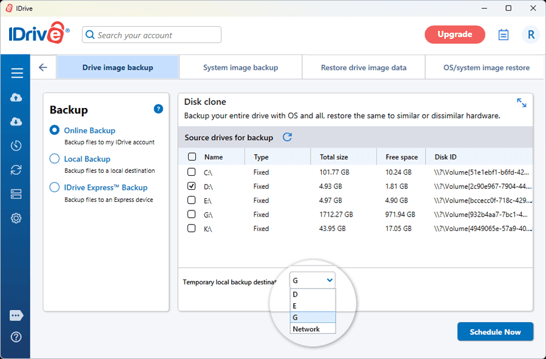The height and width of the screenshot is (359, 546).
Task: Click the Disk ID starting with 4949065e
Action: click(x=483, y=229)
